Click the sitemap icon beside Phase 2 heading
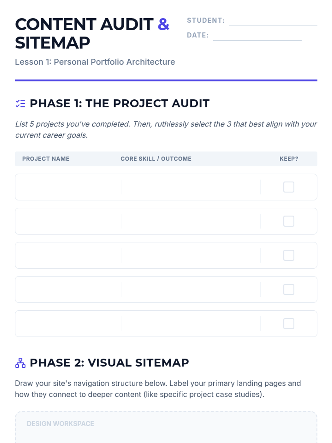This screenshot has width=332, height=443. 20,363
